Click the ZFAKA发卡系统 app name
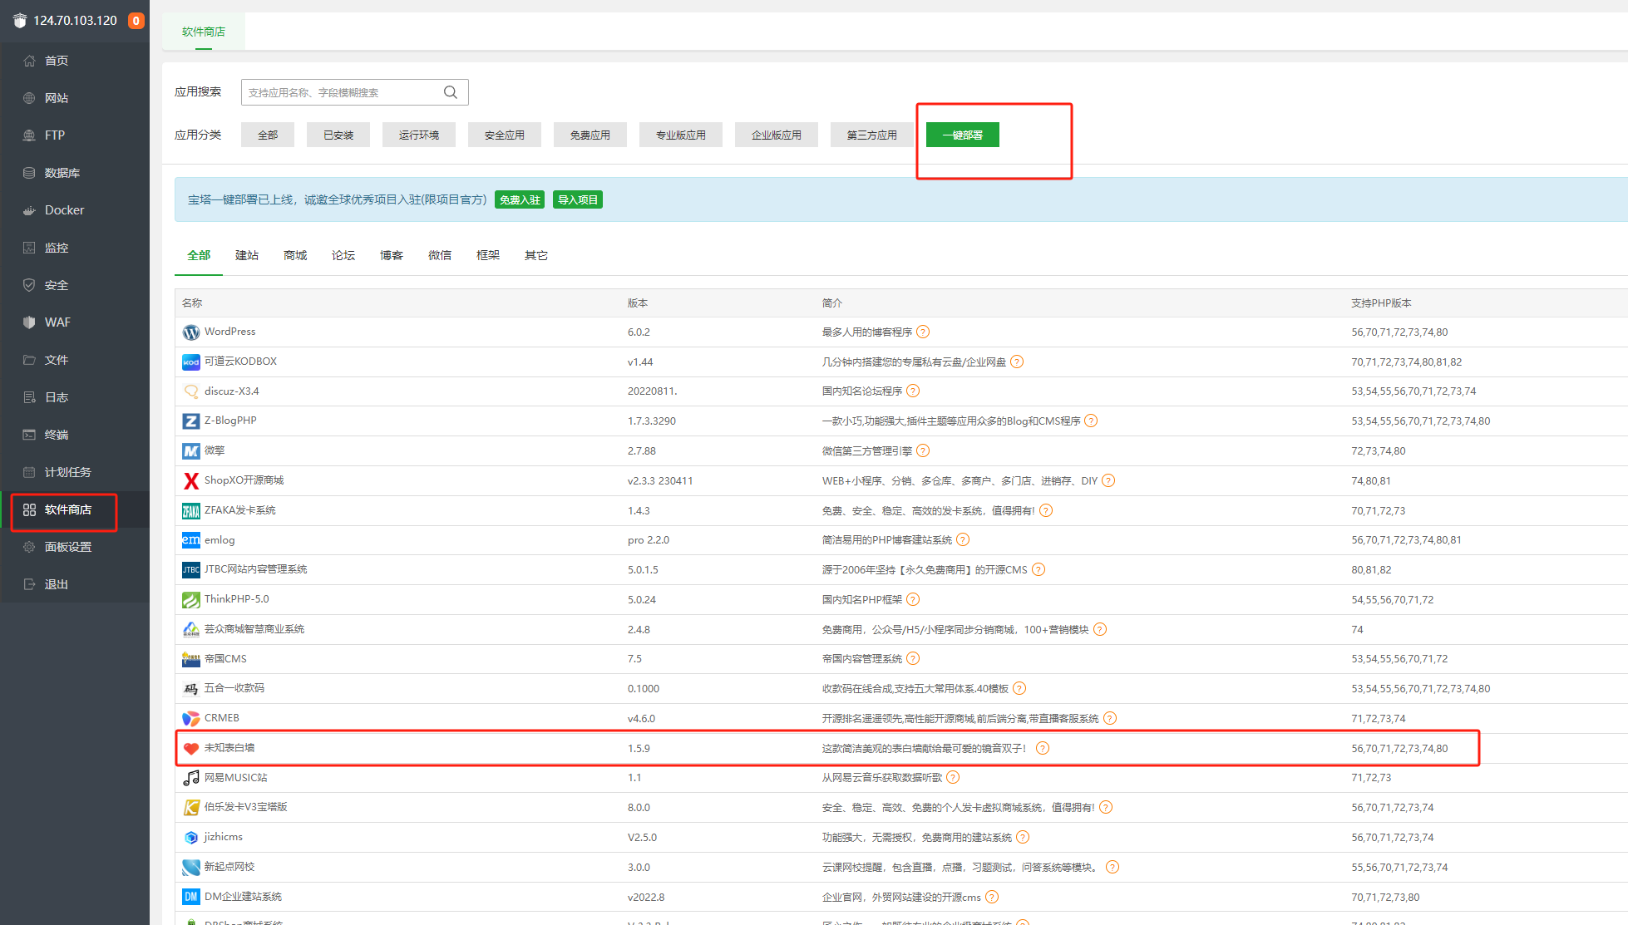Viewport: 1628px width, 925px height. pyautogui.click(x=240, y=510)
